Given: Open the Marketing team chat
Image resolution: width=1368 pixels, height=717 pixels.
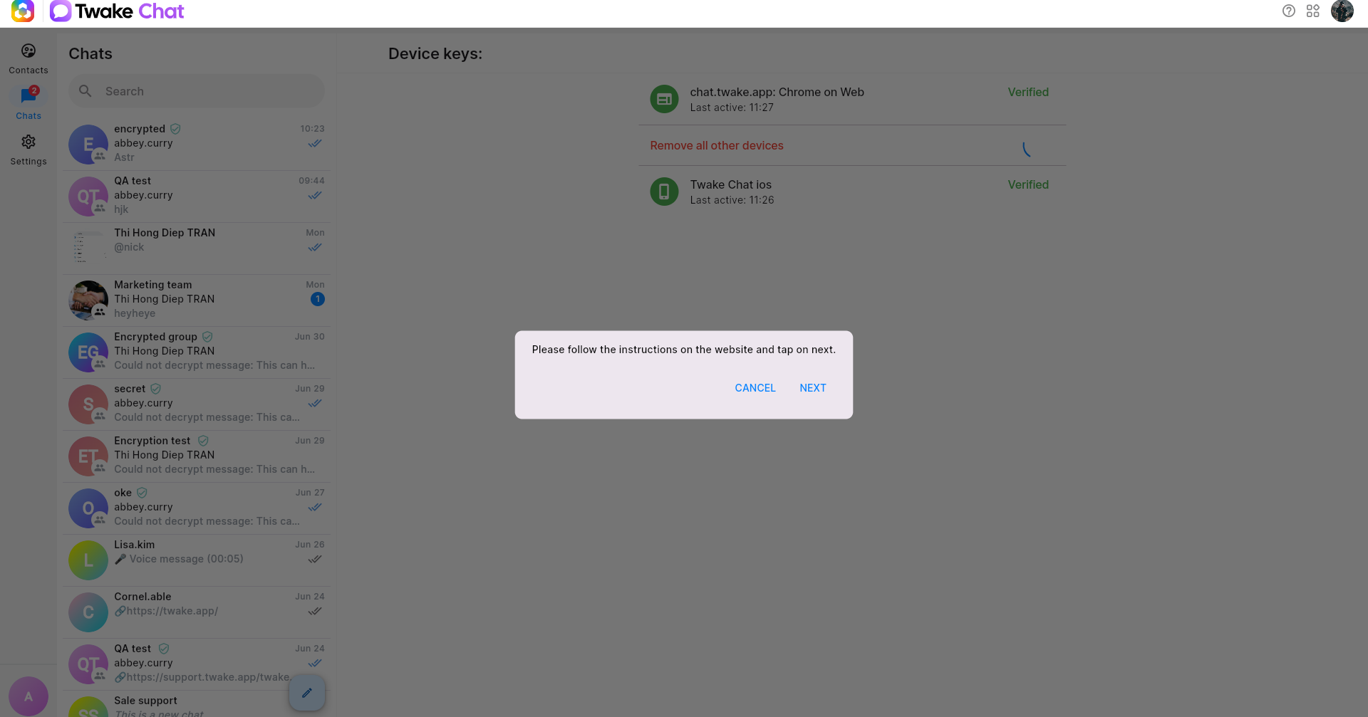Looking at the screenshot, I should (197, 300).
